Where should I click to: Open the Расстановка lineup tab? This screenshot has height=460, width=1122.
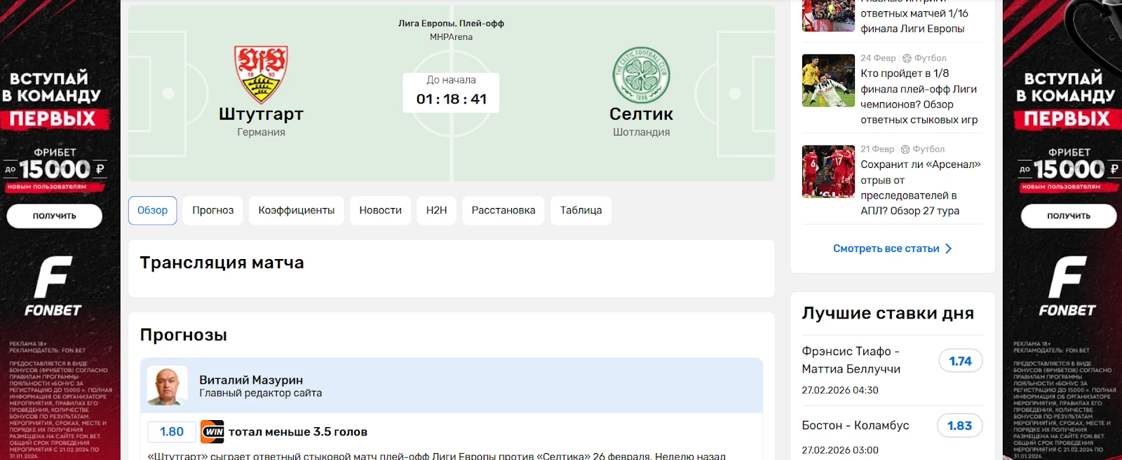coord(503,211)
